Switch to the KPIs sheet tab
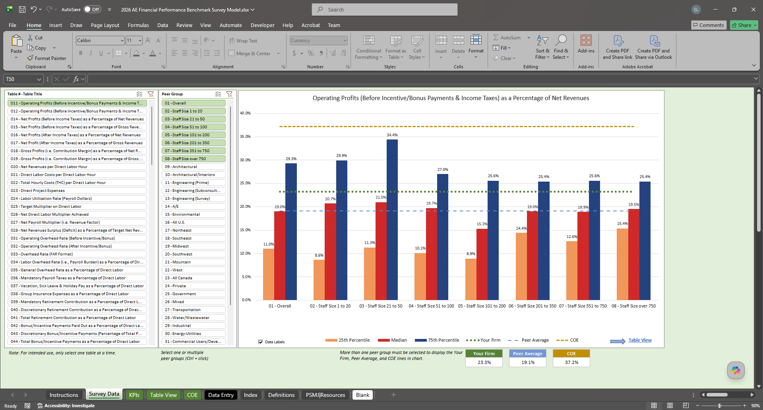Screen dimensions: 763x410 pos(134,395)
